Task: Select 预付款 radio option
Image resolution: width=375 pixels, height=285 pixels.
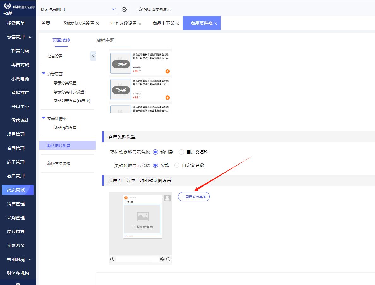Action: 155,152
